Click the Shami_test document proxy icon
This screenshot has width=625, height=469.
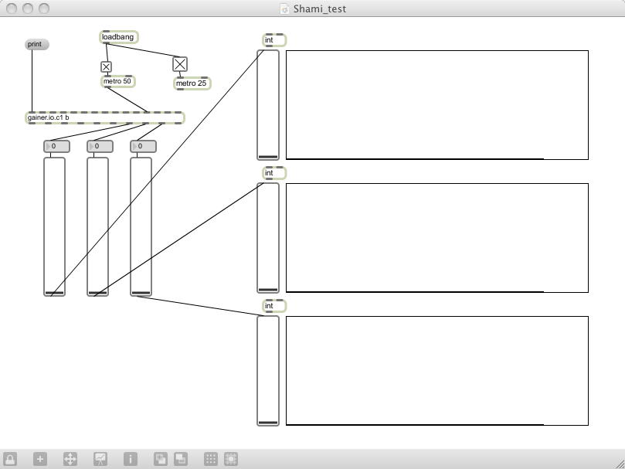[x=284, y=8]
